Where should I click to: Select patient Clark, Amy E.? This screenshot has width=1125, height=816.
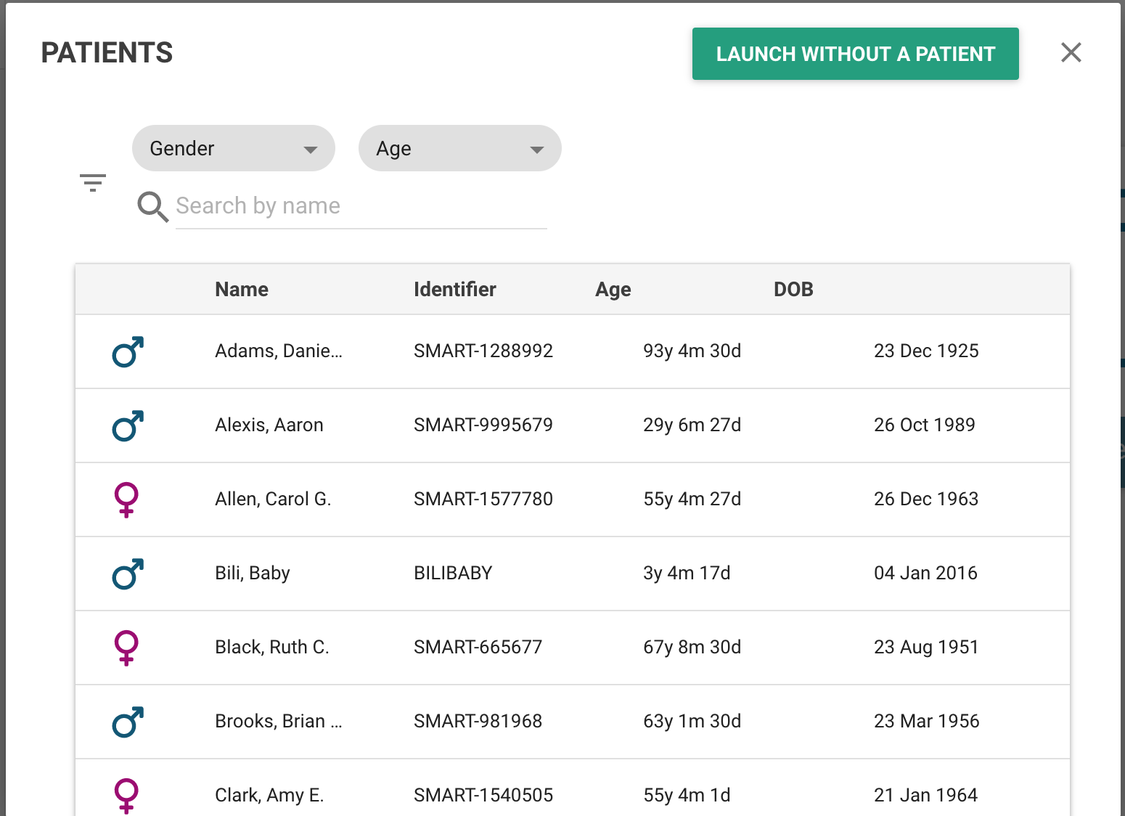pos(269,796)
